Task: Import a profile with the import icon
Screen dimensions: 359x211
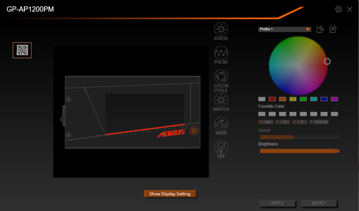Action: 320,29
